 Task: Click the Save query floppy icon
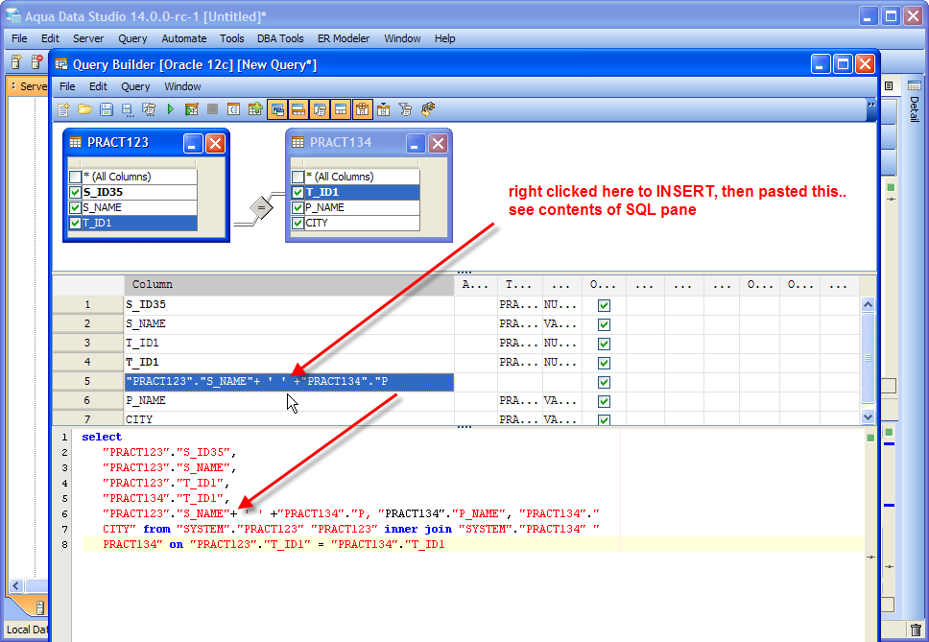pyautogui.click(x=107, y=109)
